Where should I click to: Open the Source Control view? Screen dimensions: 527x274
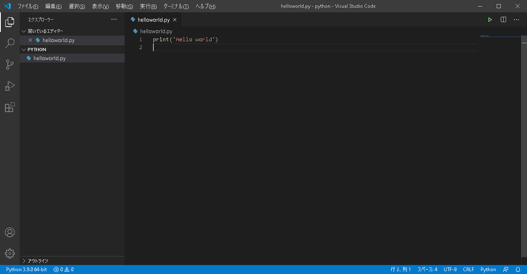coord(10,64)
